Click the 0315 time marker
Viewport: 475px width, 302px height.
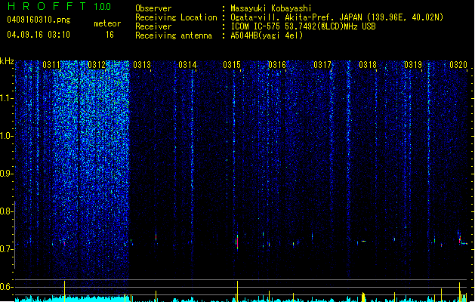pos(232,65)
